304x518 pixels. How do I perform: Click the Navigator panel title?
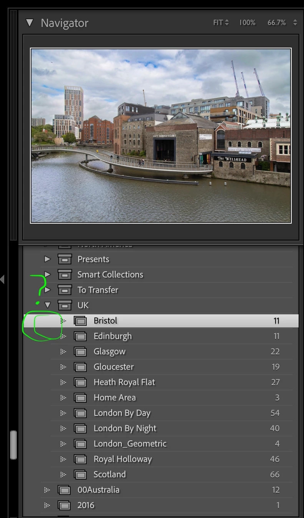(64, 23)
